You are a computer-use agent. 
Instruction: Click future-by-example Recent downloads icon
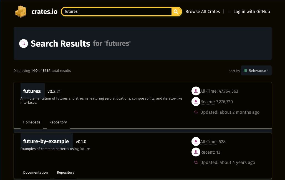[x=196, y=152]
